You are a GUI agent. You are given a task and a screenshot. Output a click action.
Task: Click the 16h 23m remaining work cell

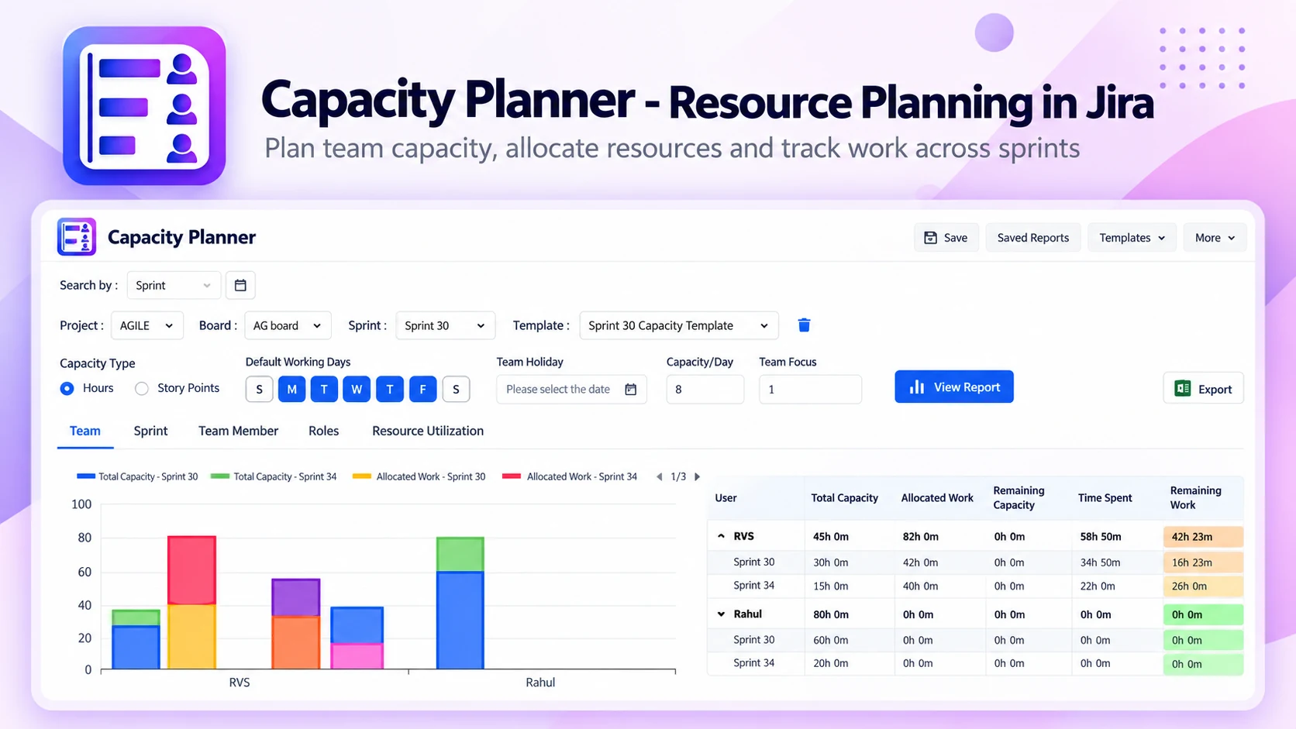click(x=1202, y=562)
